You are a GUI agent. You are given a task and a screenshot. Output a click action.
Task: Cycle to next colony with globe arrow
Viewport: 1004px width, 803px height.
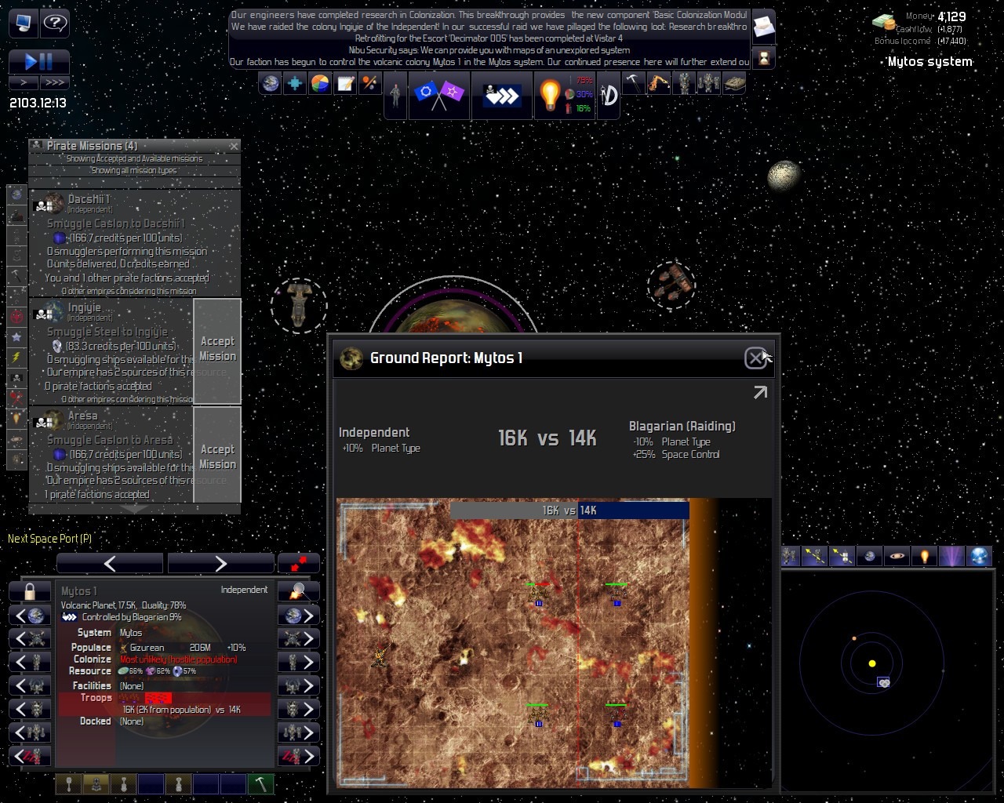coord(299,616)
